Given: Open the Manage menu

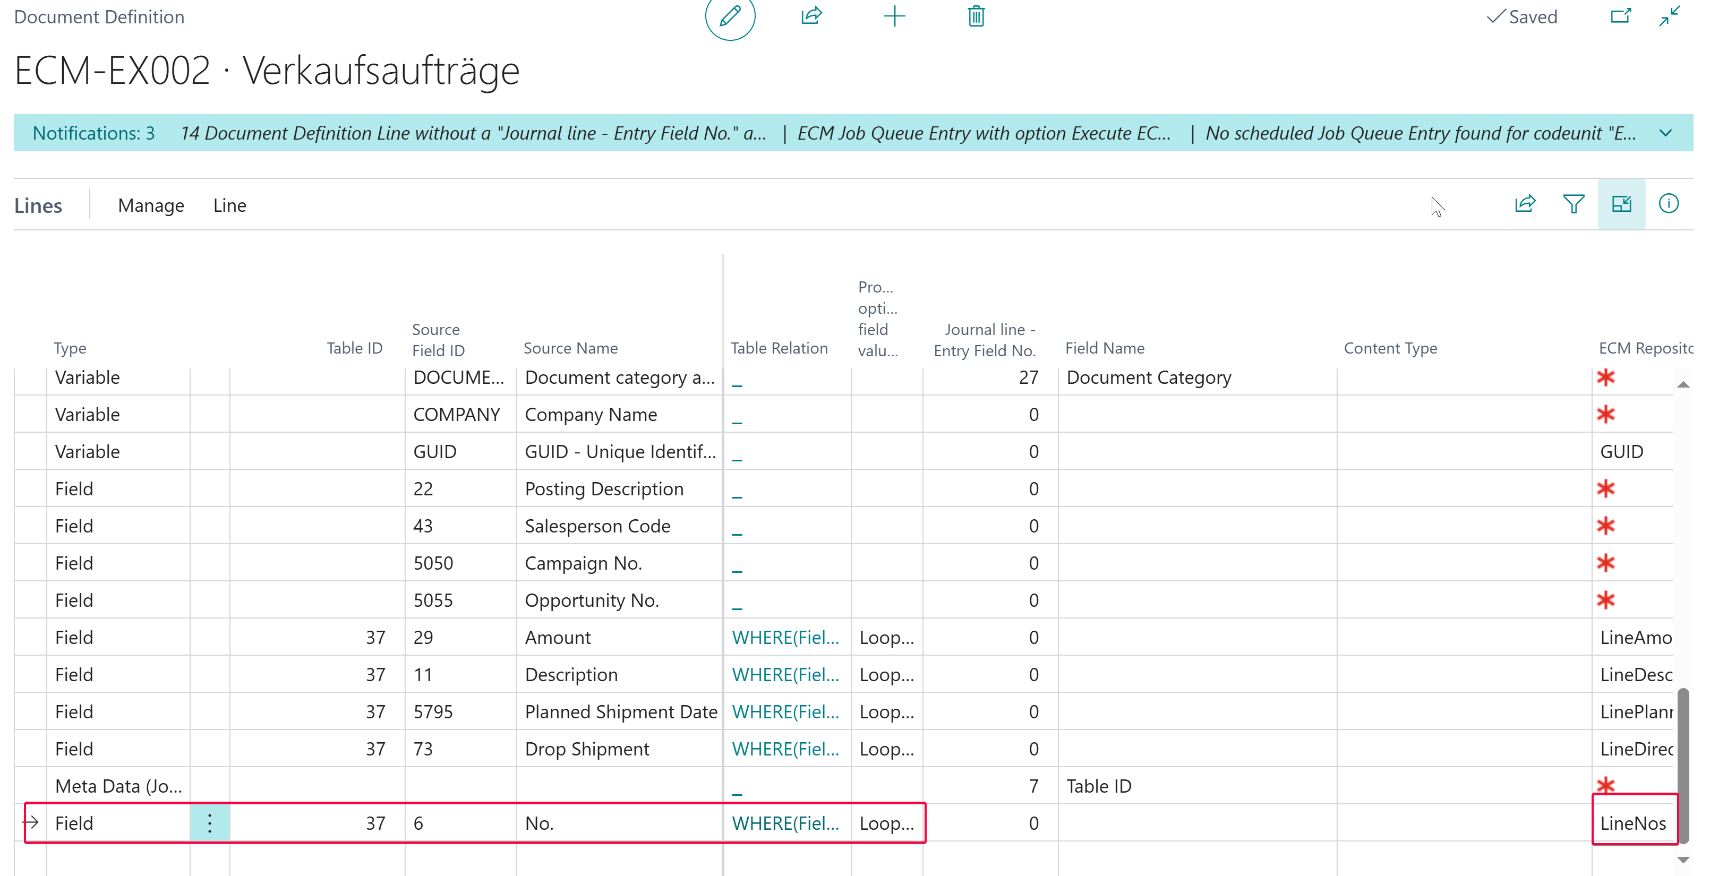Looking at the screenshot, I should point(151,206).
